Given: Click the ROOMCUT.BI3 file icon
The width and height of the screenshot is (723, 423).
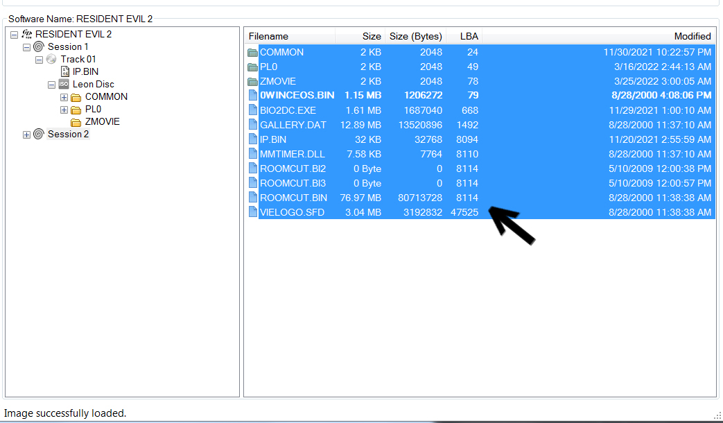Looking at the screenshot, I should (x=253, y=183).
